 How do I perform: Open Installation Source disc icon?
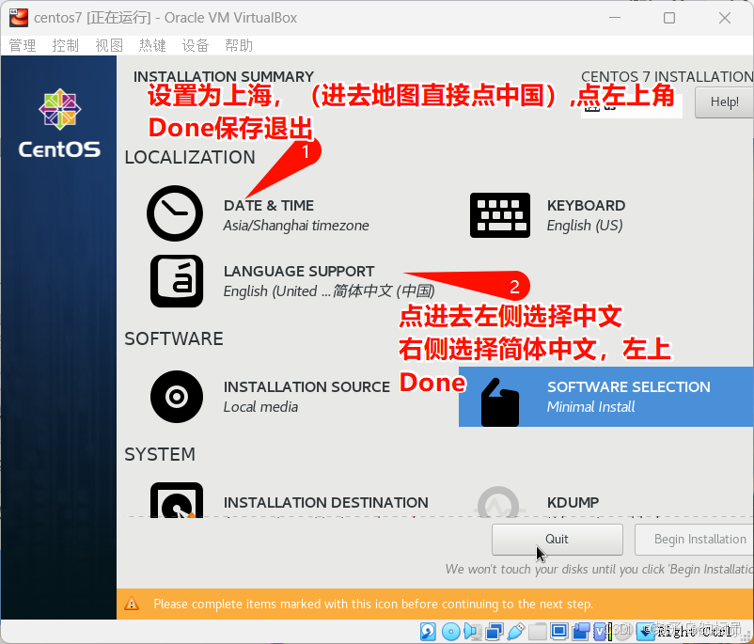coord(177,397)
